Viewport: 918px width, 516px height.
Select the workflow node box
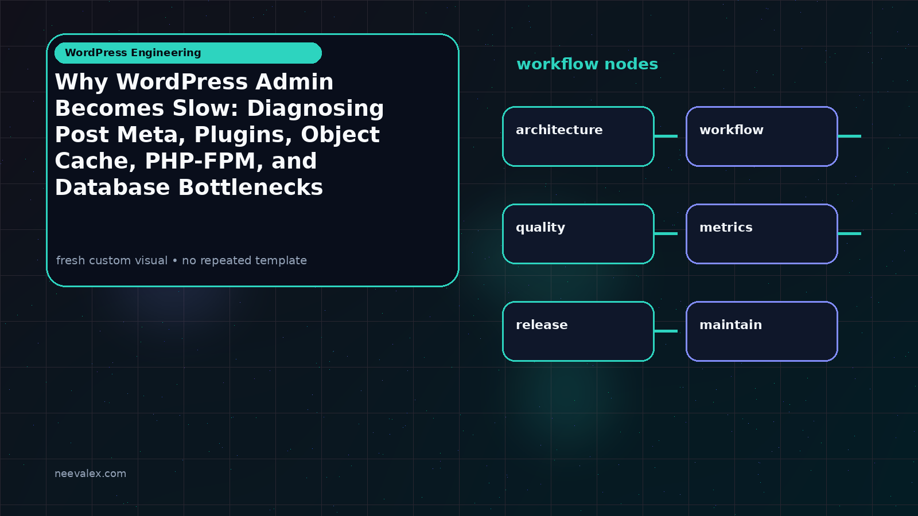click(x=762, y=136)
